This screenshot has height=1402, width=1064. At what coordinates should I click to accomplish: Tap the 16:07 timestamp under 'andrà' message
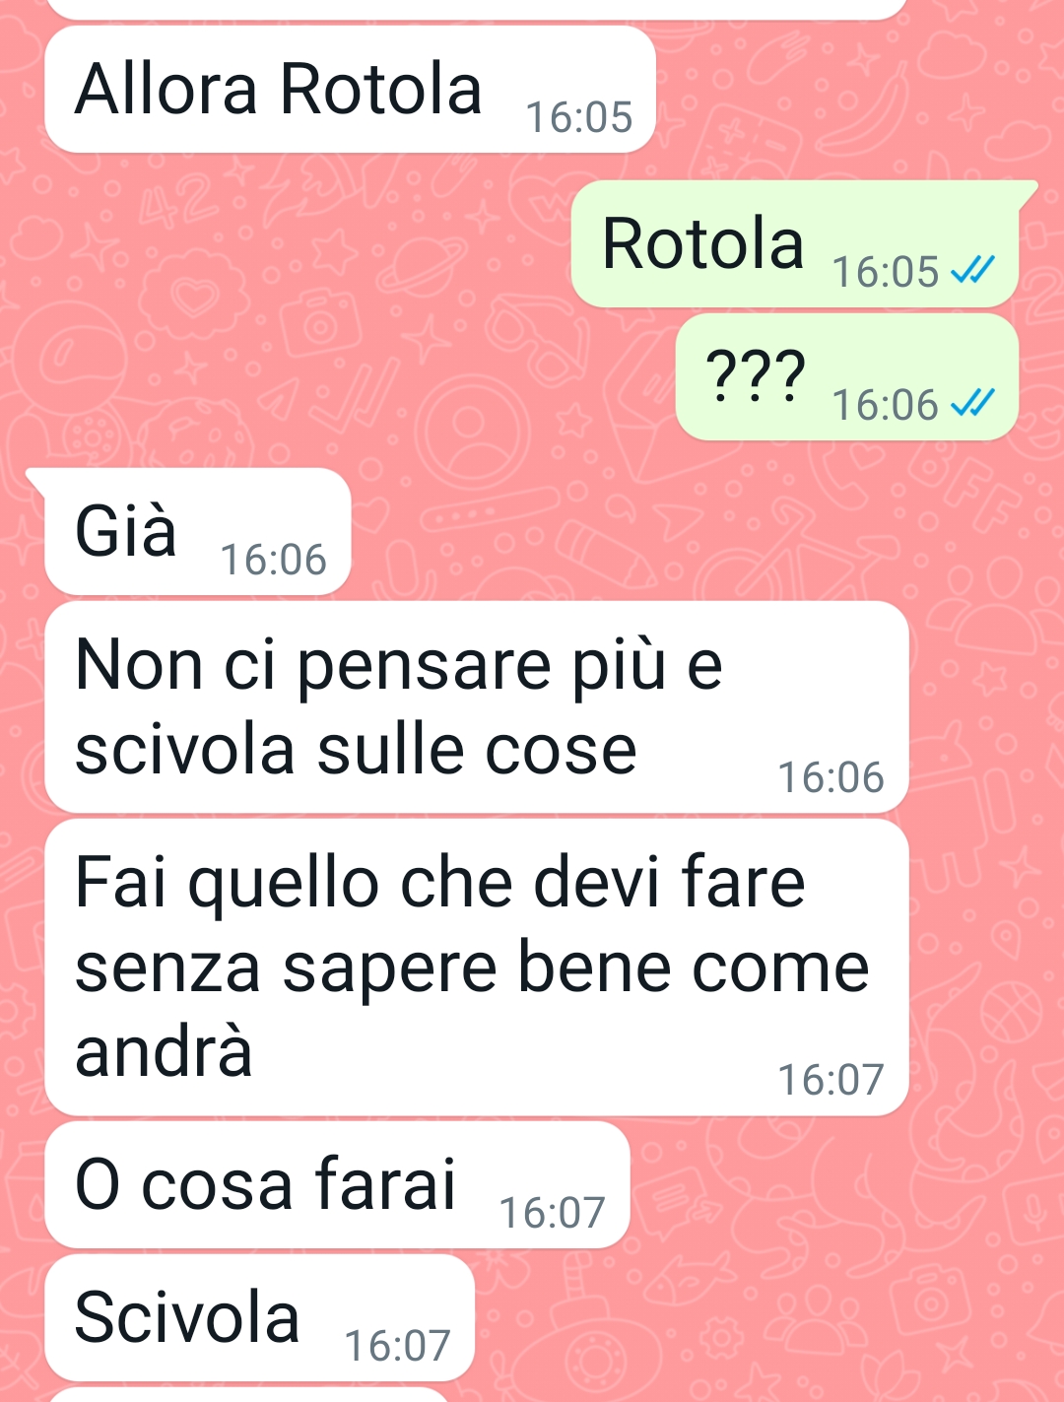(831, 1080)
